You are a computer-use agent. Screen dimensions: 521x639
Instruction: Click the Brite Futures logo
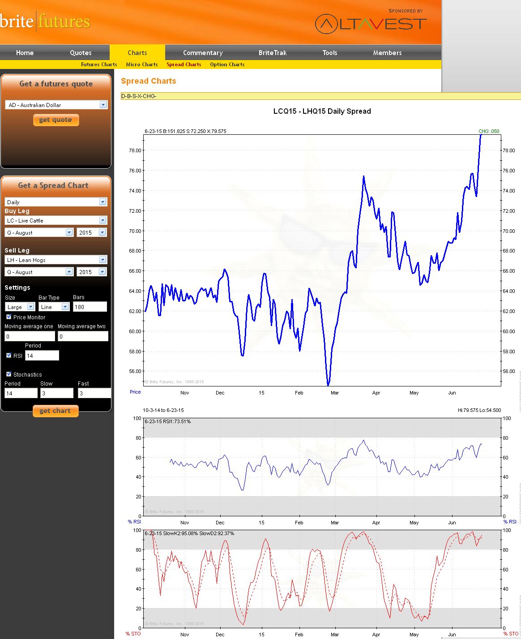(x=45, y=21)
